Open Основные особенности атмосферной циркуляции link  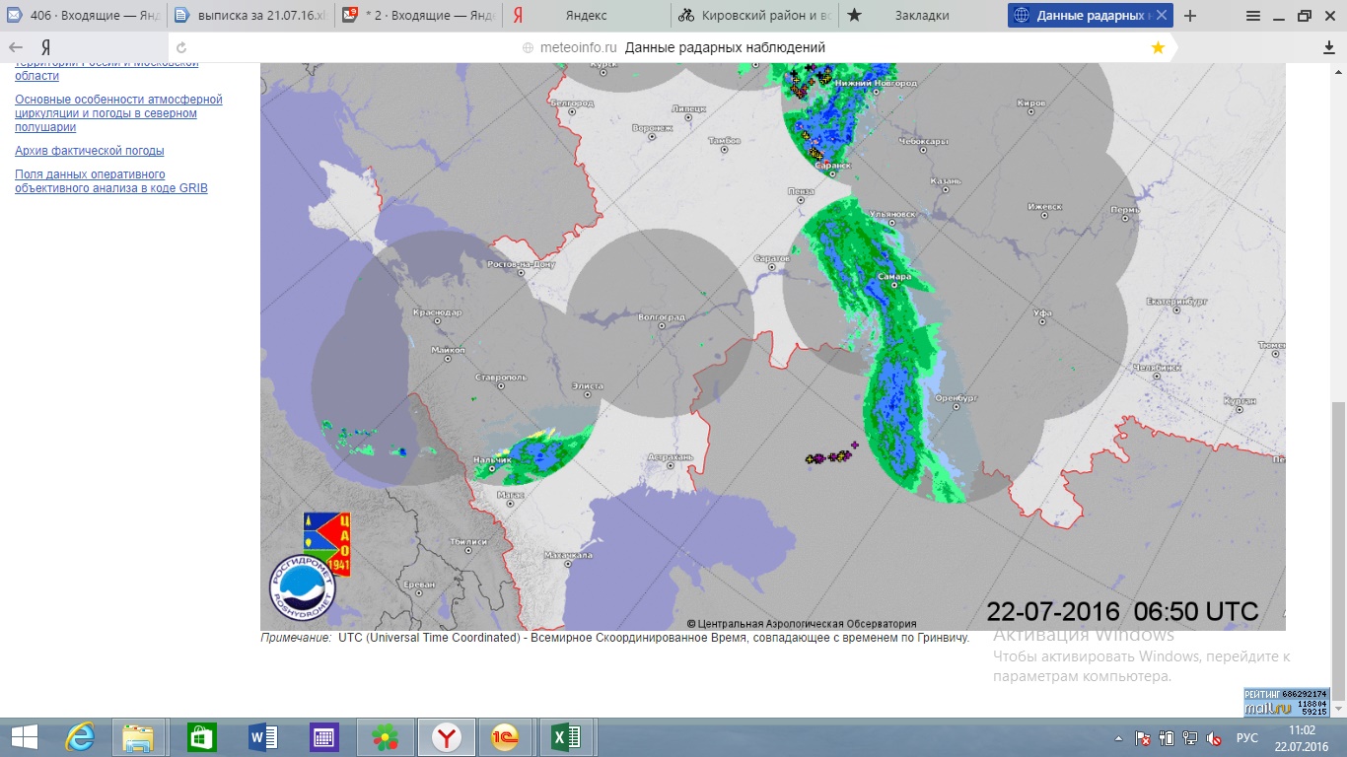tap(118, 113)
